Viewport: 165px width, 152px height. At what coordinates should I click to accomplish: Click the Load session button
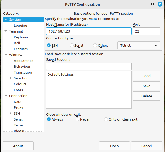tap(146, 76)
